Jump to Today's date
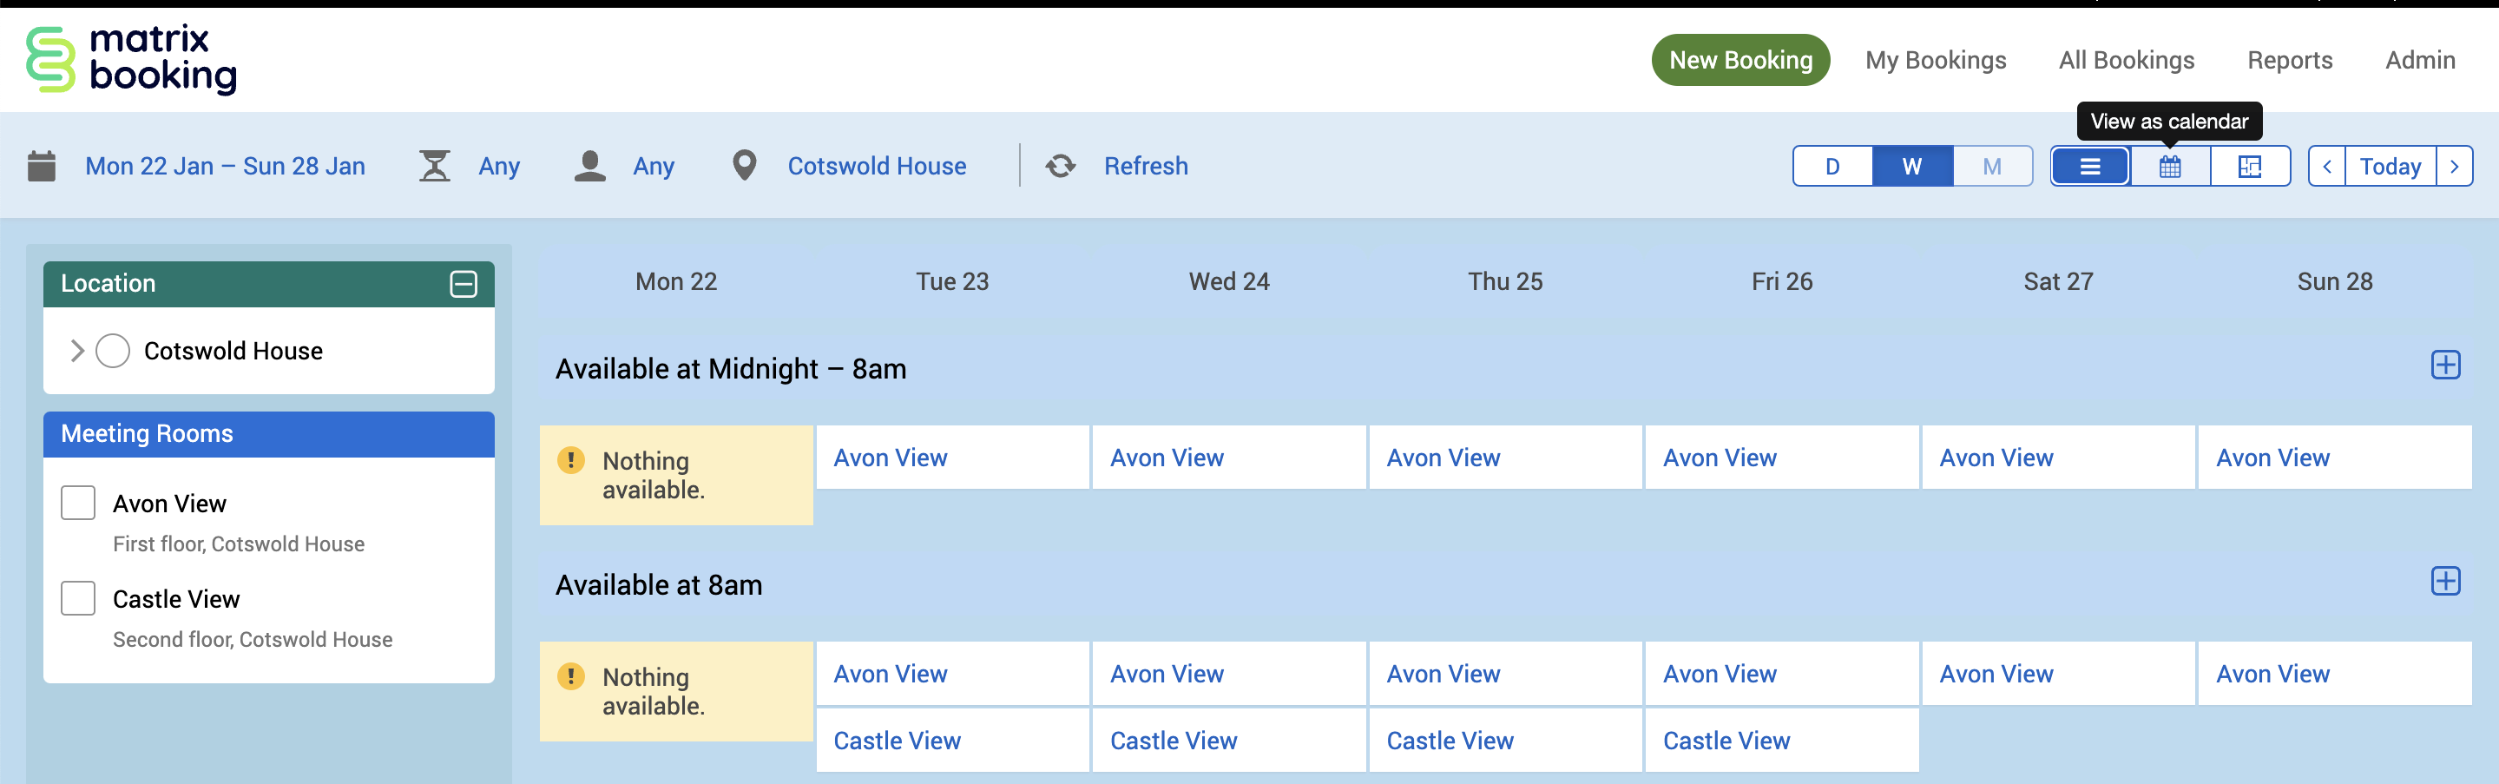 [x=2390, y=166]
